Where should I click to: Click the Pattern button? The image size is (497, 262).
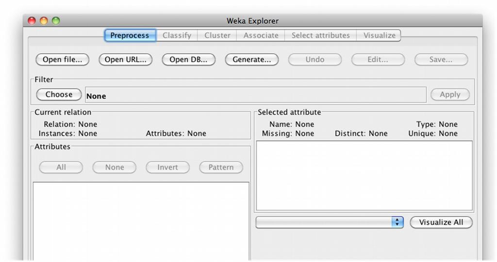coord(221,167)
